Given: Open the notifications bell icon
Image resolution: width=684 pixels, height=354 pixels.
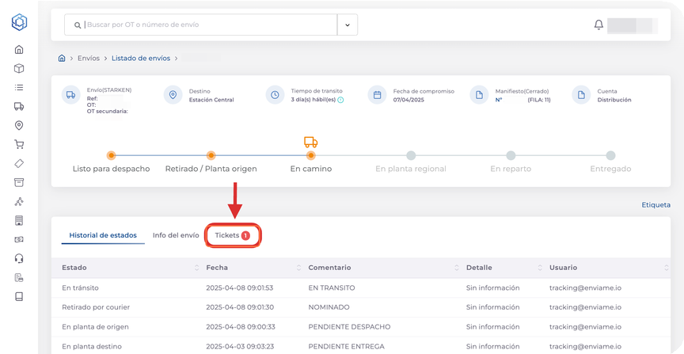Looking at the screenshot, I should [598, 25].
